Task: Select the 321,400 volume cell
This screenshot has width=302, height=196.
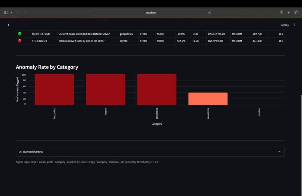Action: (259, 41)
